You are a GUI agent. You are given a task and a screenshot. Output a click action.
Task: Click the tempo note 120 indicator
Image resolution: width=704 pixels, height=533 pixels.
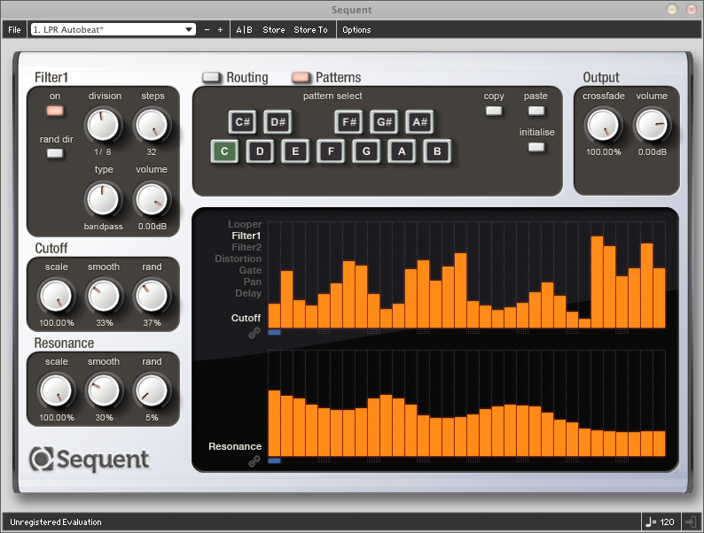660,521
